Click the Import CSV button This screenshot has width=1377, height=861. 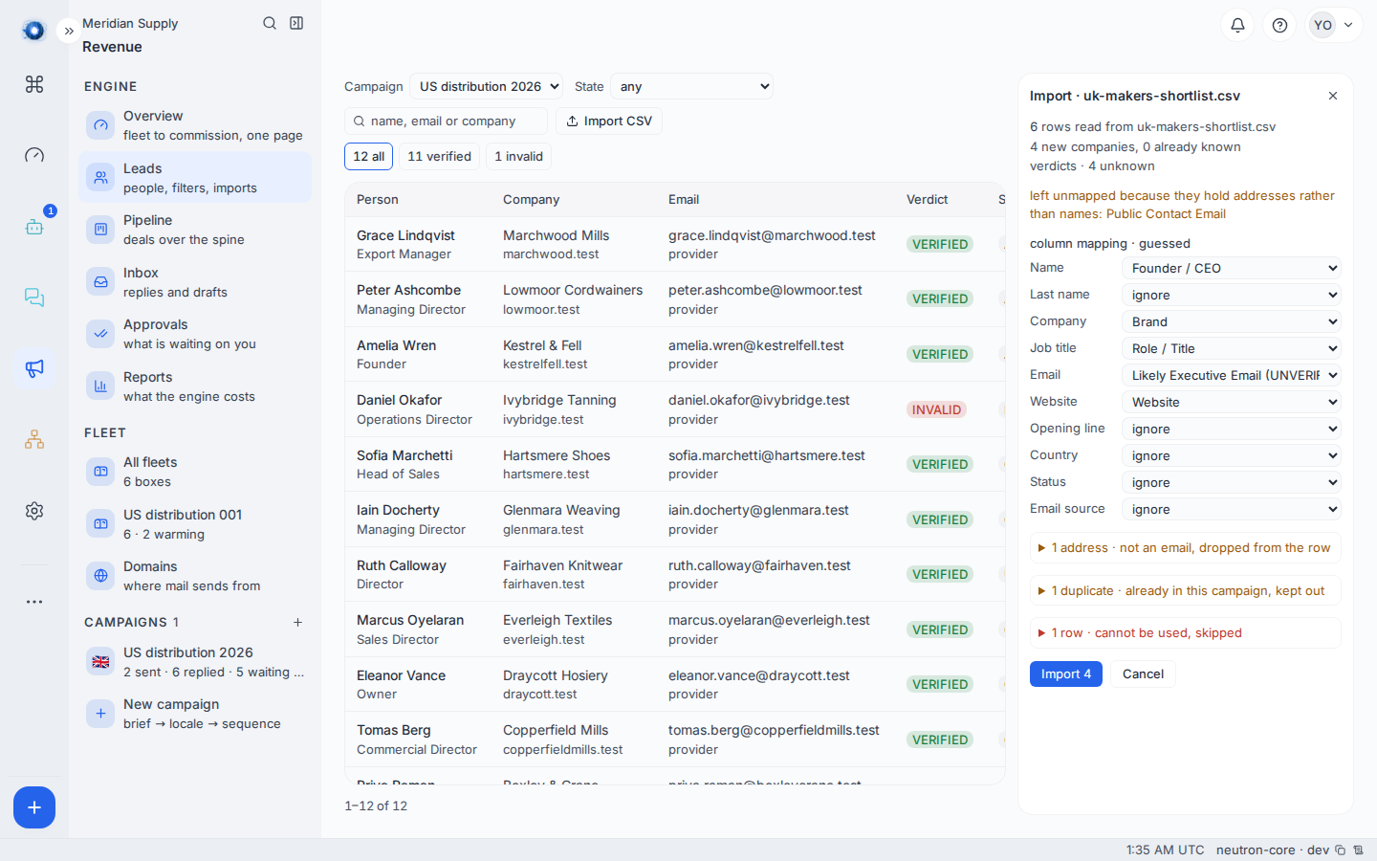[609, 121]
